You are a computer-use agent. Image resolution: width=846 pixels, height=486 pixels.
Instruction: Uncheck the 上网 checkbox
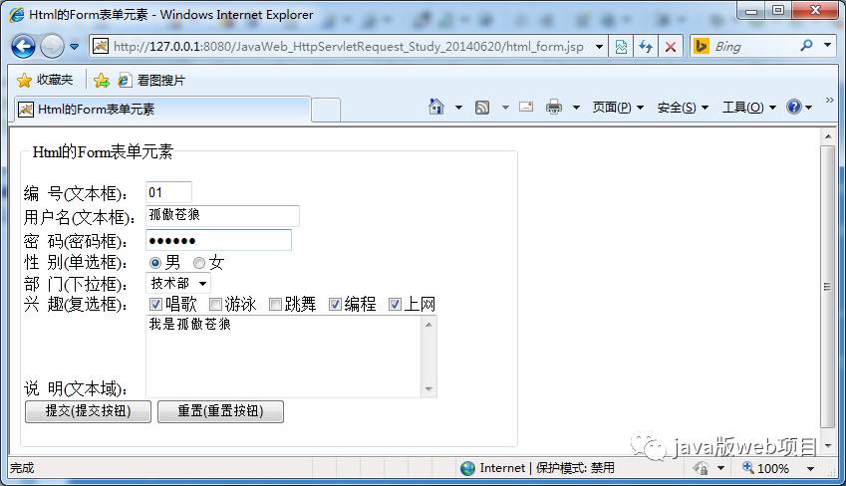pyautogui.click(x=395, y=304)
